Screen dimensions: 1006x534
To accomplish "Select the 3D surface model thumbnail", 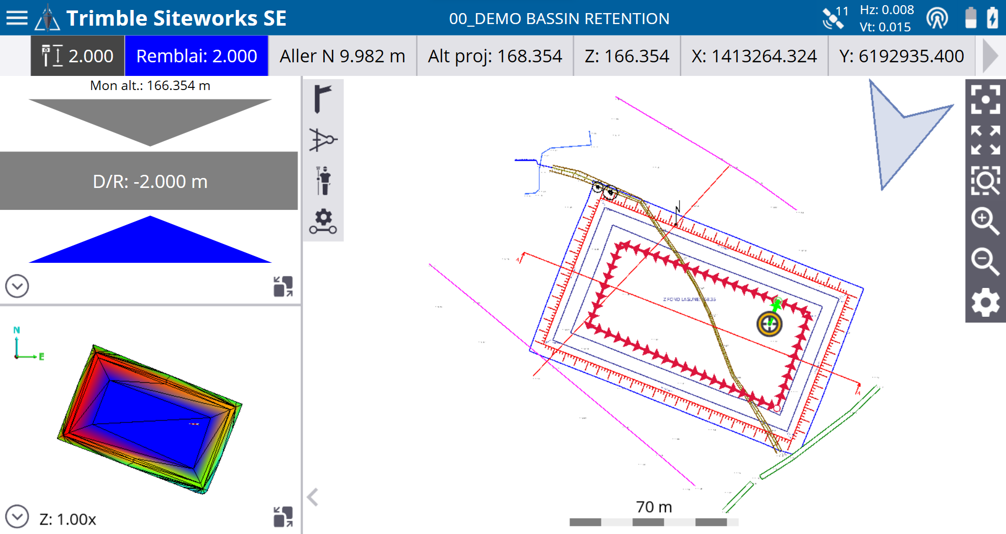I will click(149, 419).
